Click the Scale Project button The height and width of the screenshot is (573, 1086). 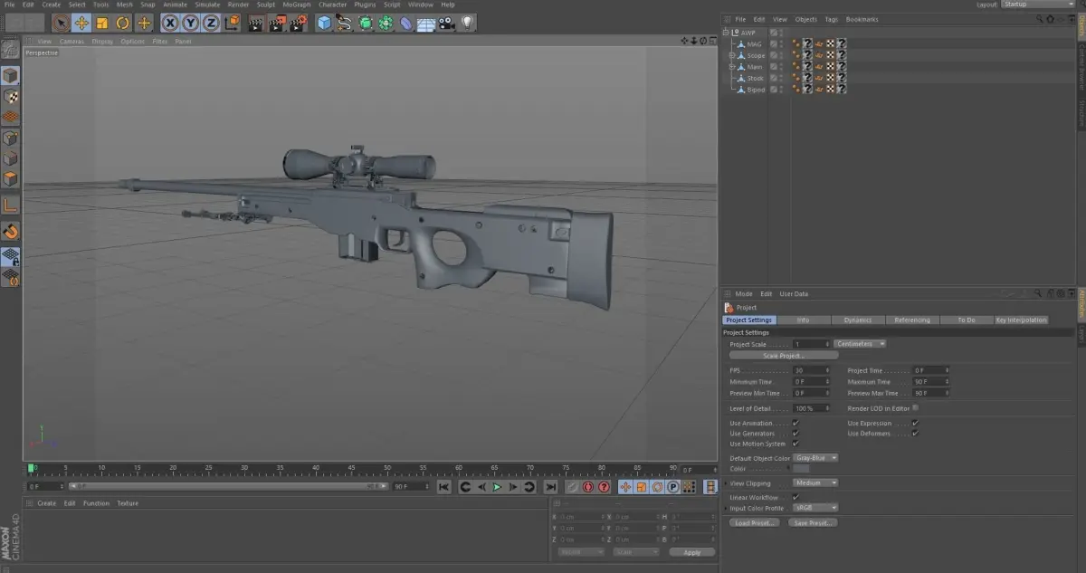click(x=784, y=356)
